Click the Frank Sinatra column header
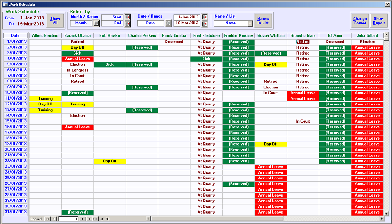 [174, 36]
